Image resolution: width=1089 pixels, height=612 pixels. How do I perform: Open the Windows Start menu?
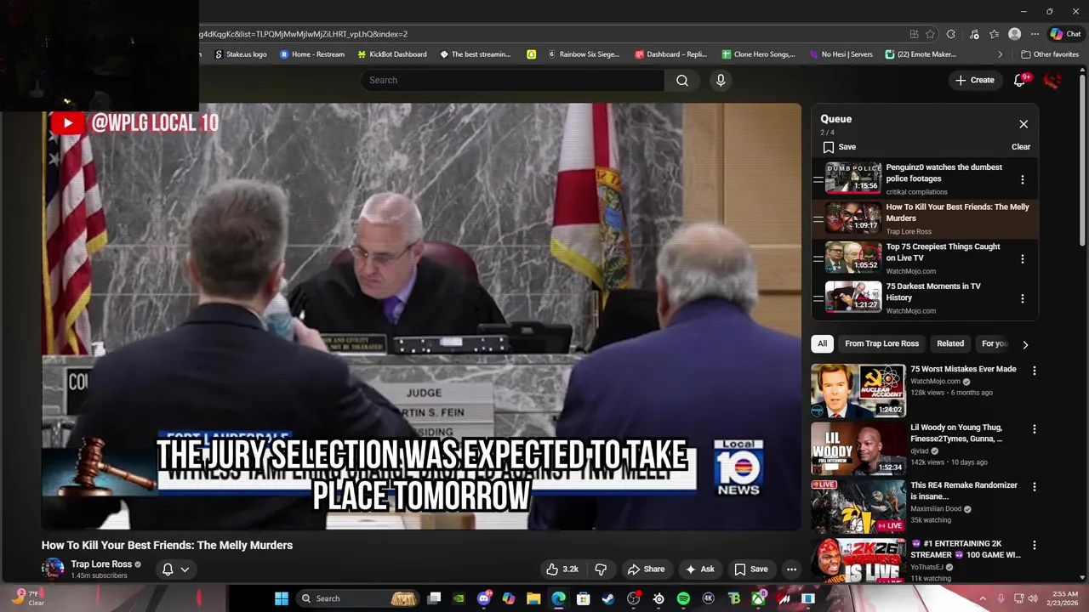[x=282, y=598]
